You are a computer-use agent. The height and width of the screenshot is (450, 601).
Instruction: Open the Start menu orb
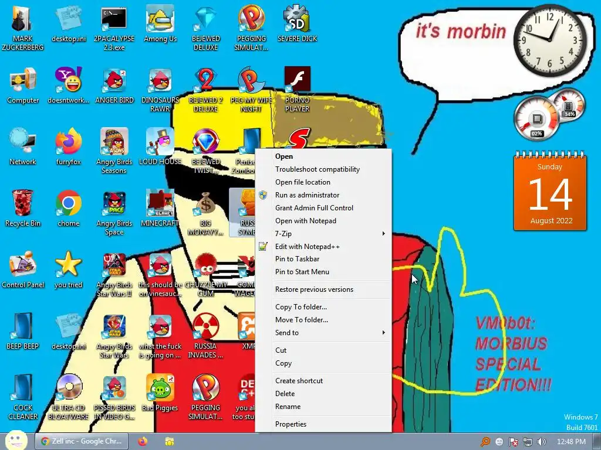[x=16, y=441]
